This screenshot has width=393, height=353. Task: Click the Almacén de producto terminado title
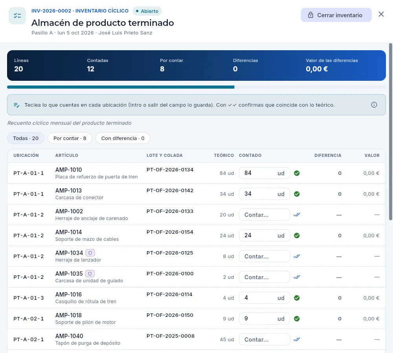click(x=103, y=23)
